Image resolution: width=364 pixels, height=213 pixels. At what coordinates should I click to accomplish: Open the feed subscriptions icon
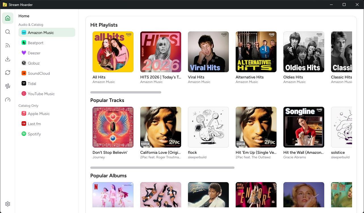click(x=8, y=45)
